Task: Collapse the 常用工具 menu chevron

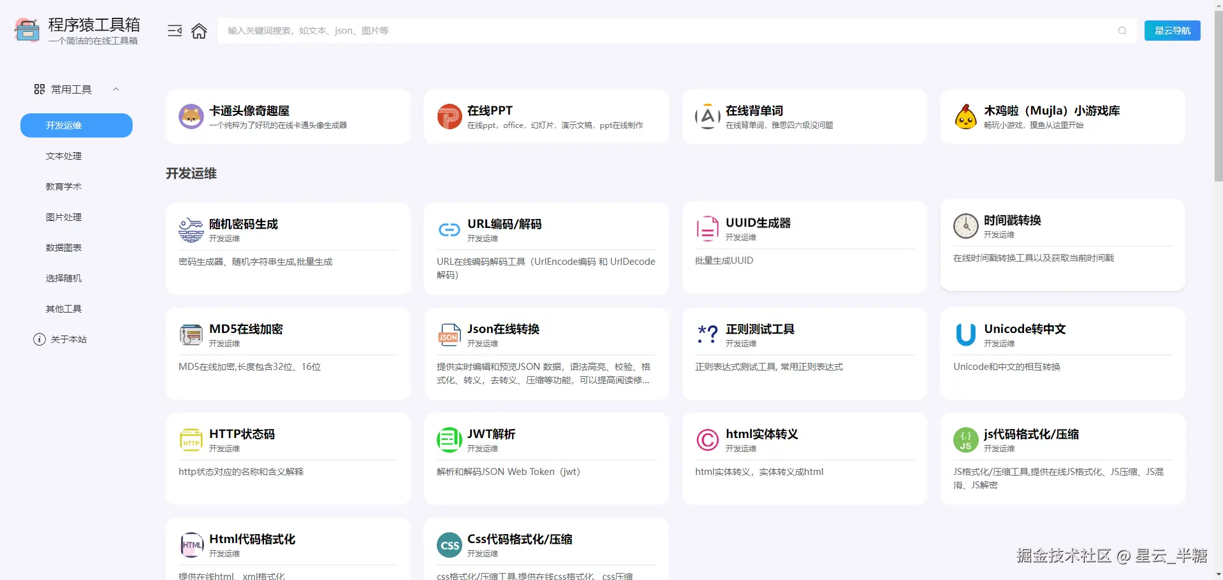Action: pyautogui.click(x=116, y=89)
